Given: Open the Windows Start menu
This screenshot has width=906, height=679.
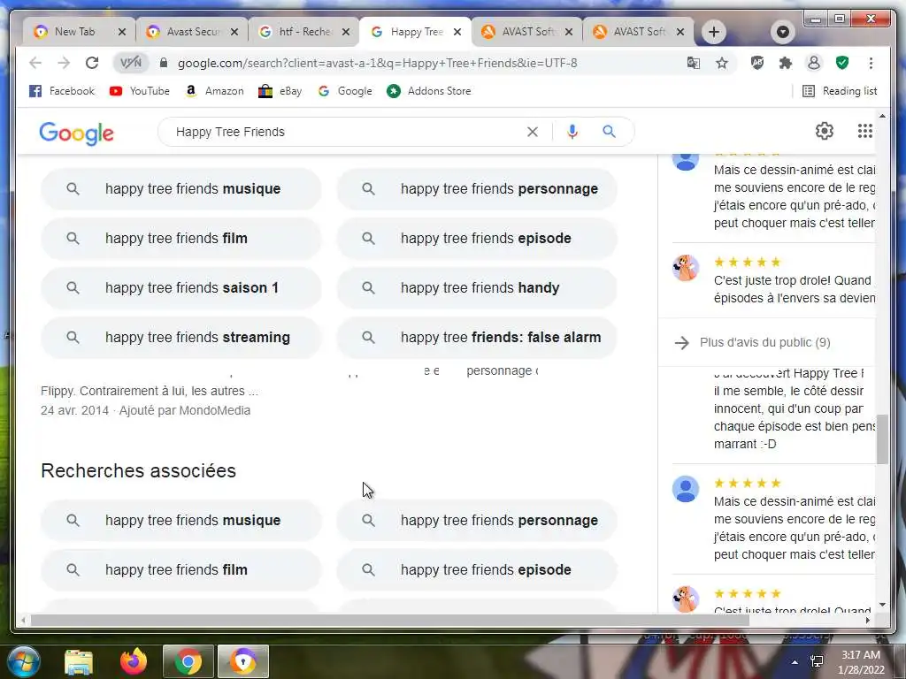Looking at the screenshot, I should click(23, 661).
